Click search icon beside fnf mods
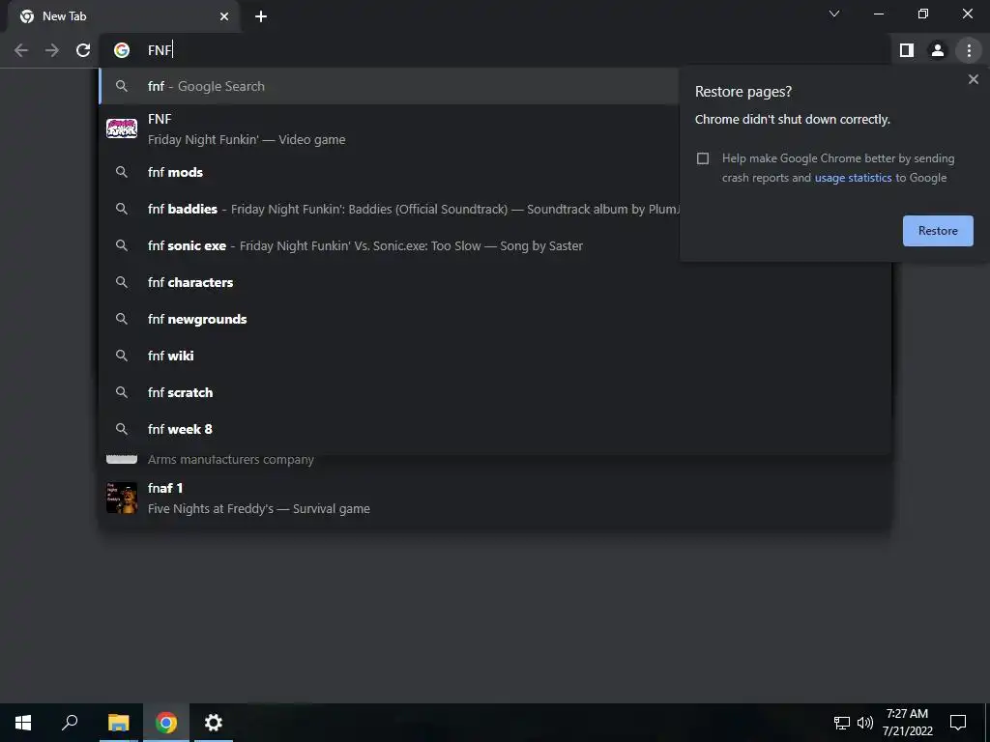The image size is (990, 742). pos(121,172)
